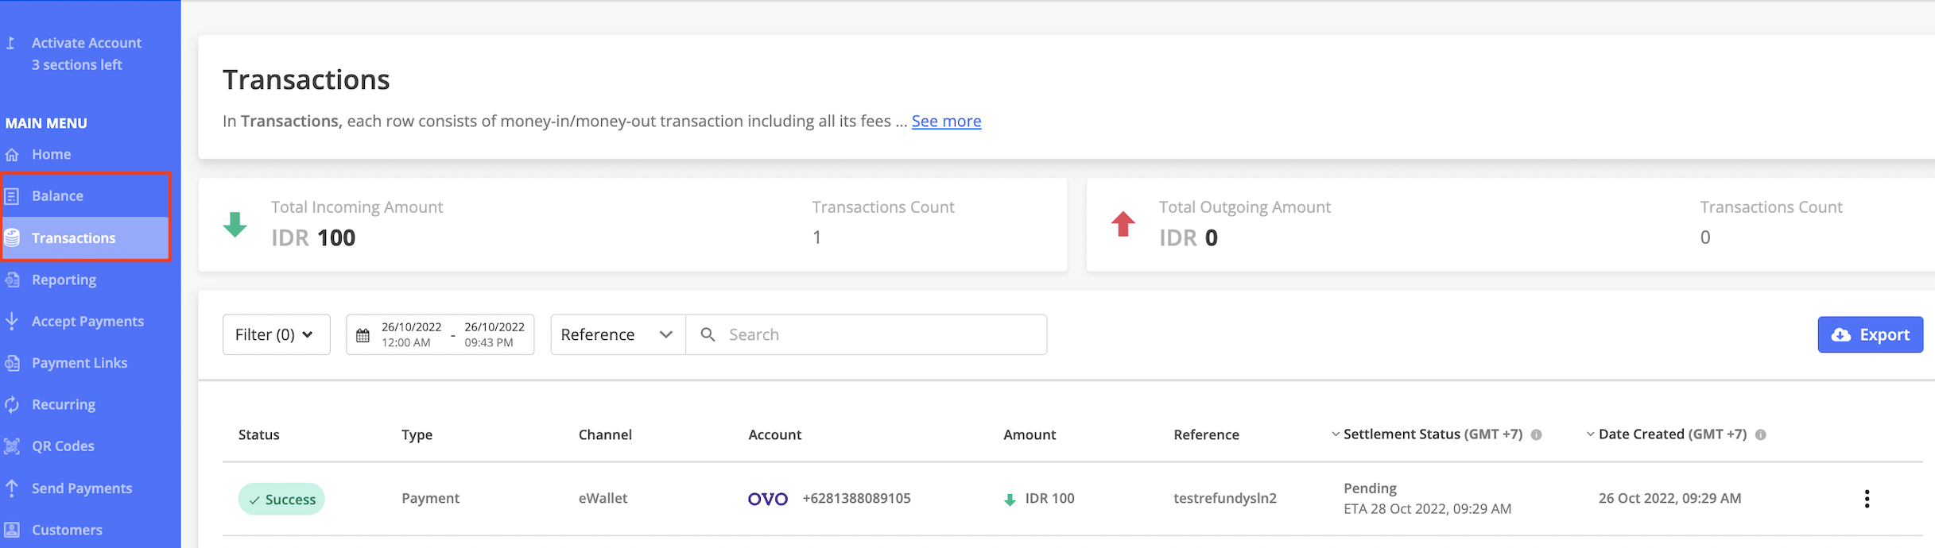Viewport: 1935px width, 548px height.
Task: Click the three-dot menu on transaction row
Action: (1867, 499)
